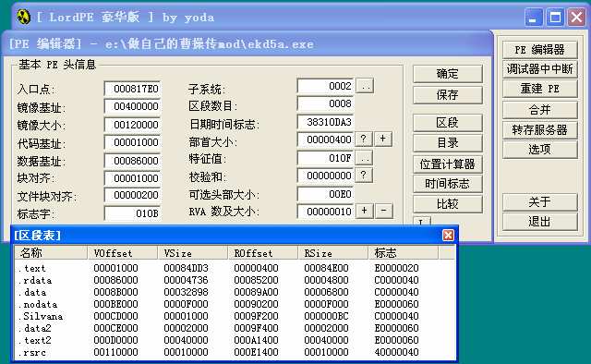Close the section table window

click(x=448, y=236)
